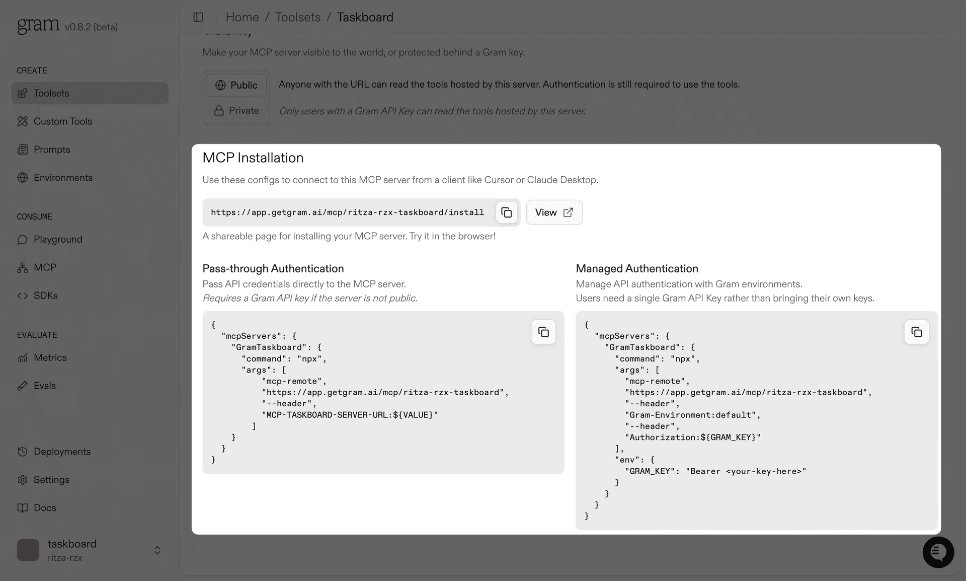Open the chat support bubble
966x581 pixels.
click(938, 552)
